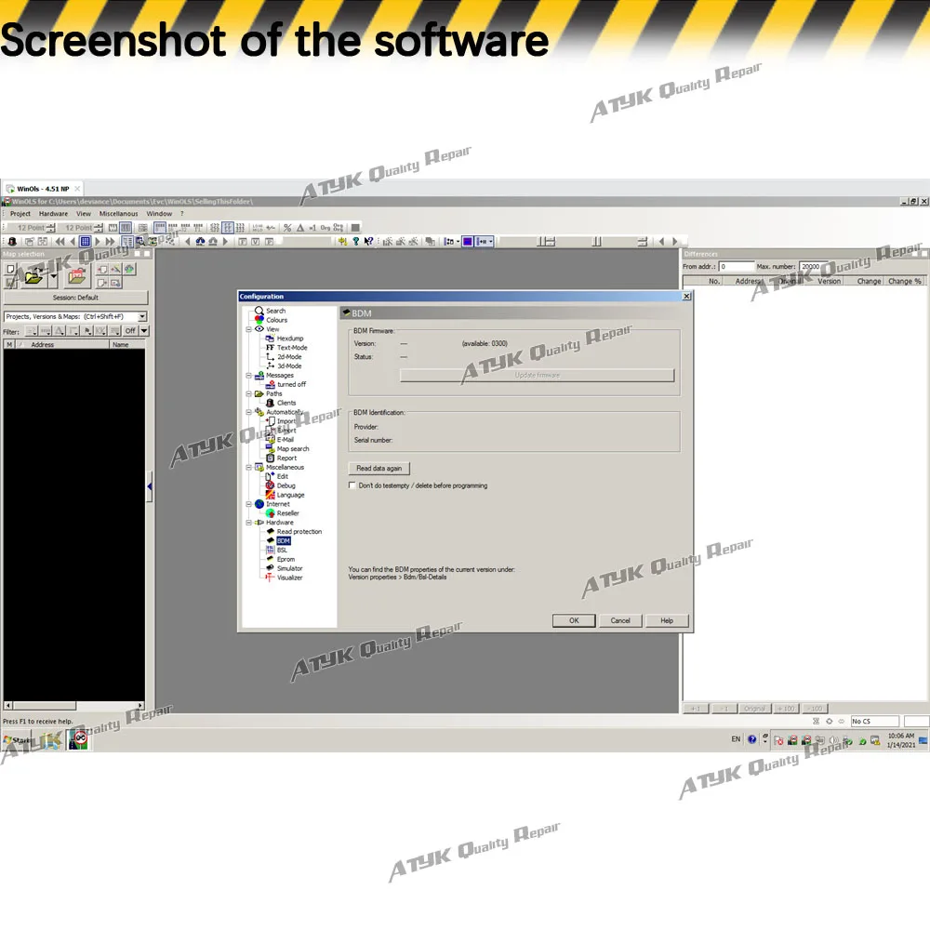Viewport: 930px width, 930px height.
Task: Open the Debug configuration entry
Action: point(286,485)
